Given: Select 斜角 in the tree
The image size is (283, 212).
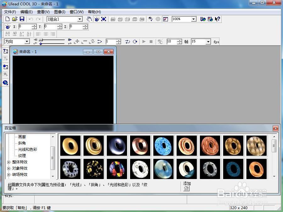Looking at the screenshot, I should [x=22, y=143].
